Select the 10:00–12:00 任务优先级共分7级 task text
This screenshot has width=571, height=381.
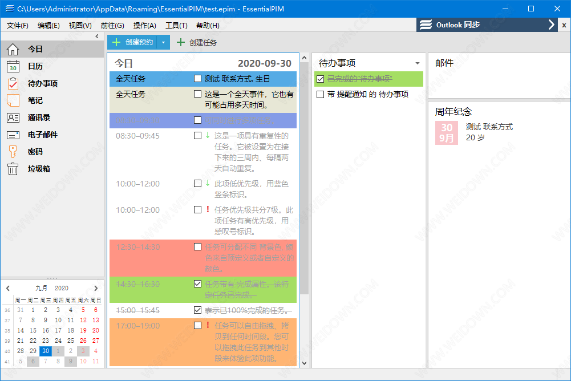(x=253, y=221)
